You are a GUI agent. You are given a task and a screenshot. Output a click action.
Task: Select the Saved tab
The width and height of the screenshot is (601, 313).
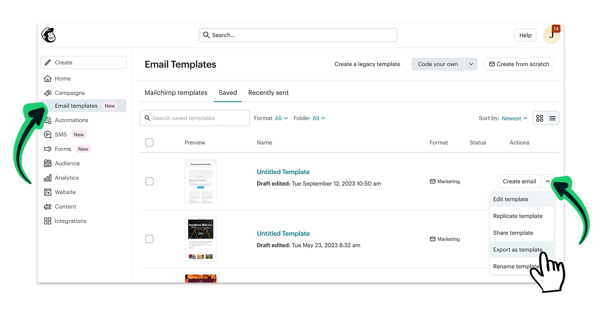point(228,92)
